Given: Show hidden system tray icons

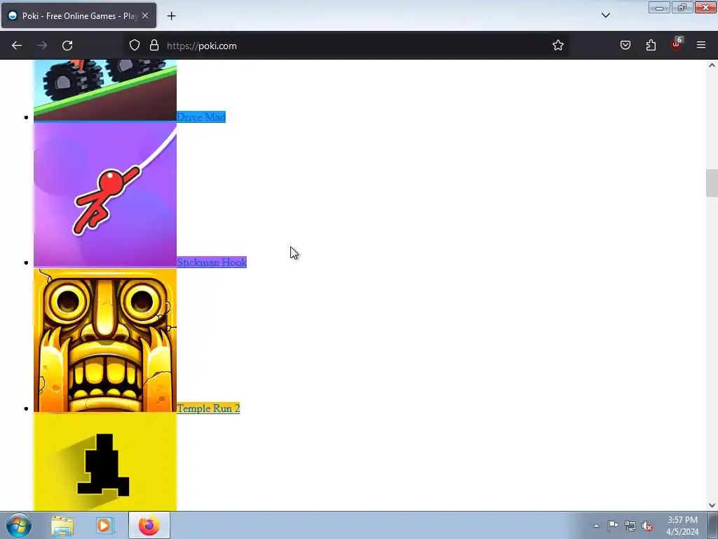Looking at the screenshot, I should [x=596, y=526].
